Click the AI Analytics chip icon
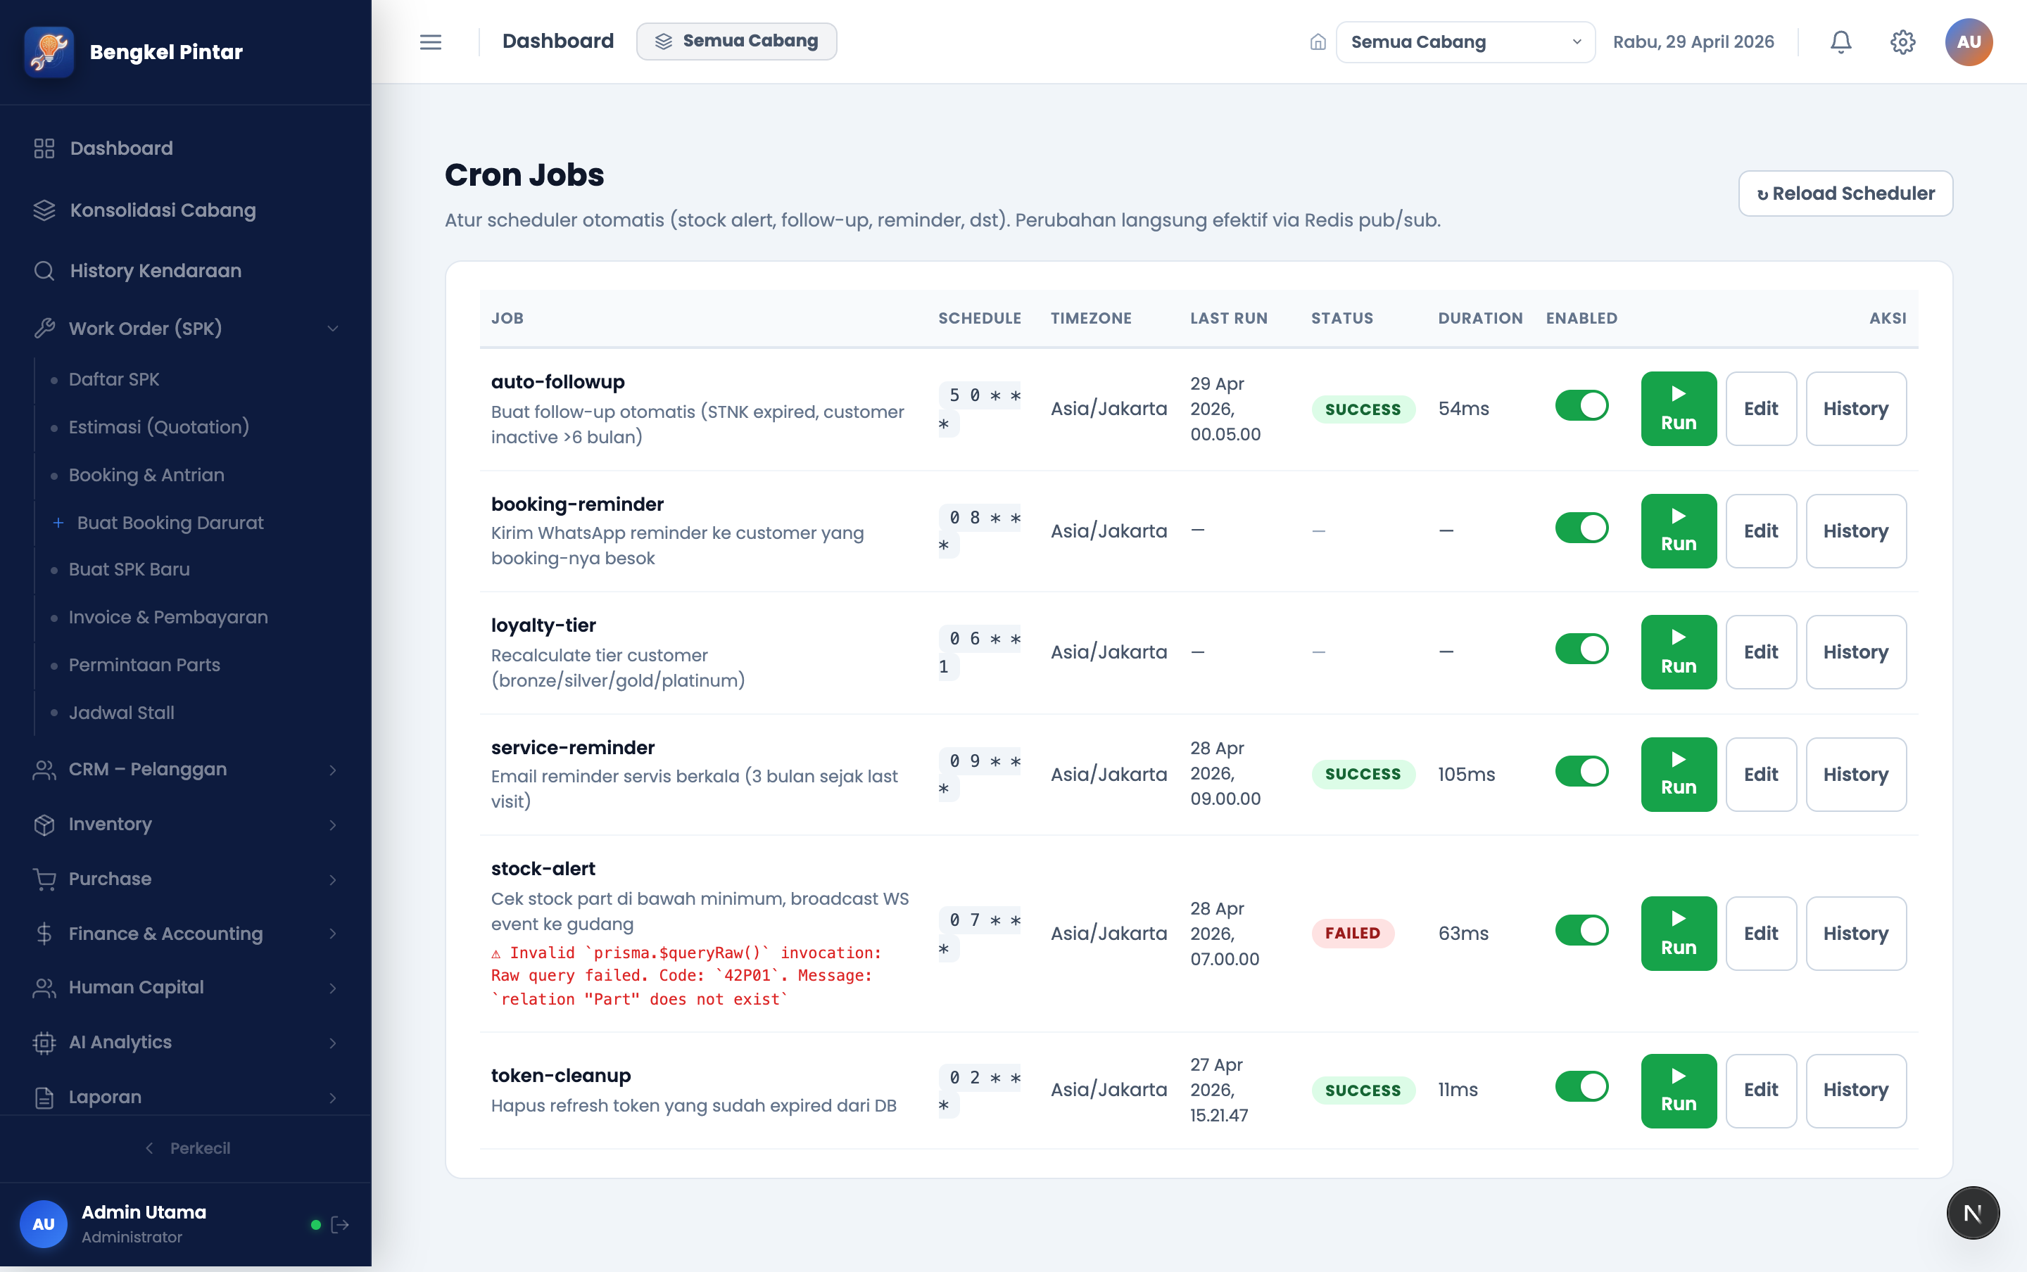Image resolution: width=2027 pixels, height=1272 pixels. coord(44,1043)
